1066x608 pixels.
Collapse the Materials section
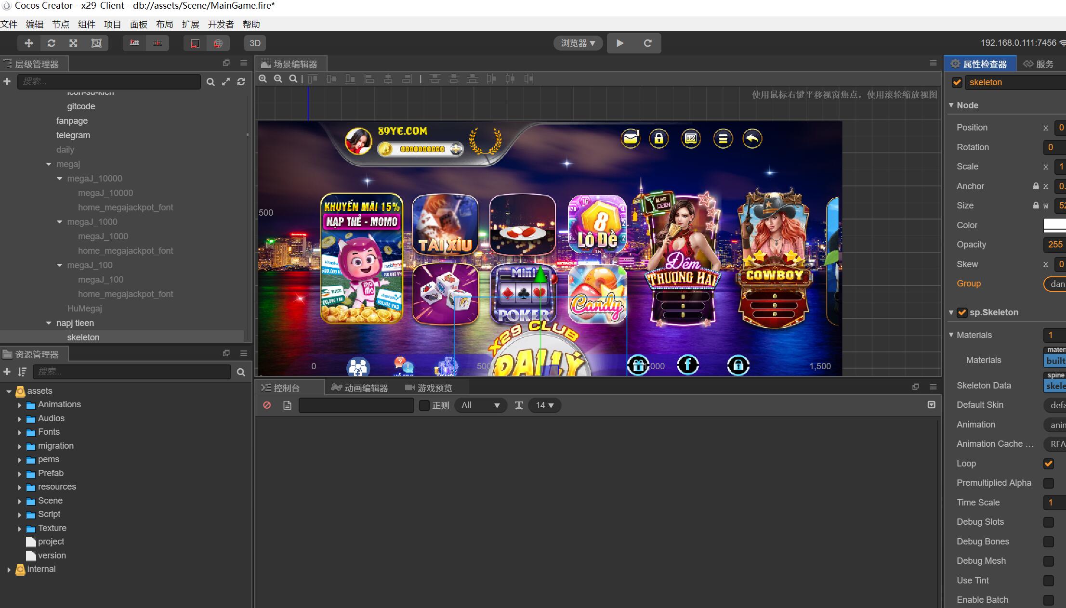(951, 335)
